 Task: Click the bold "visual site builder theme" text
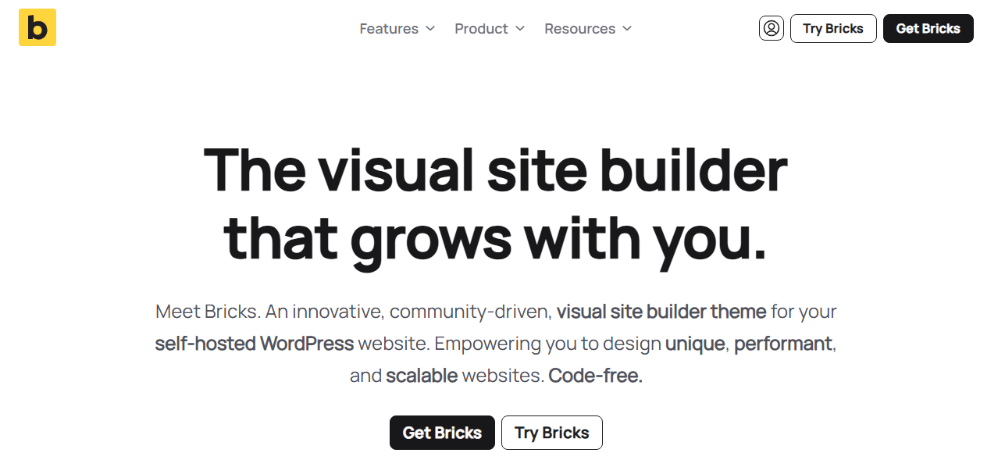click(661, 312)
